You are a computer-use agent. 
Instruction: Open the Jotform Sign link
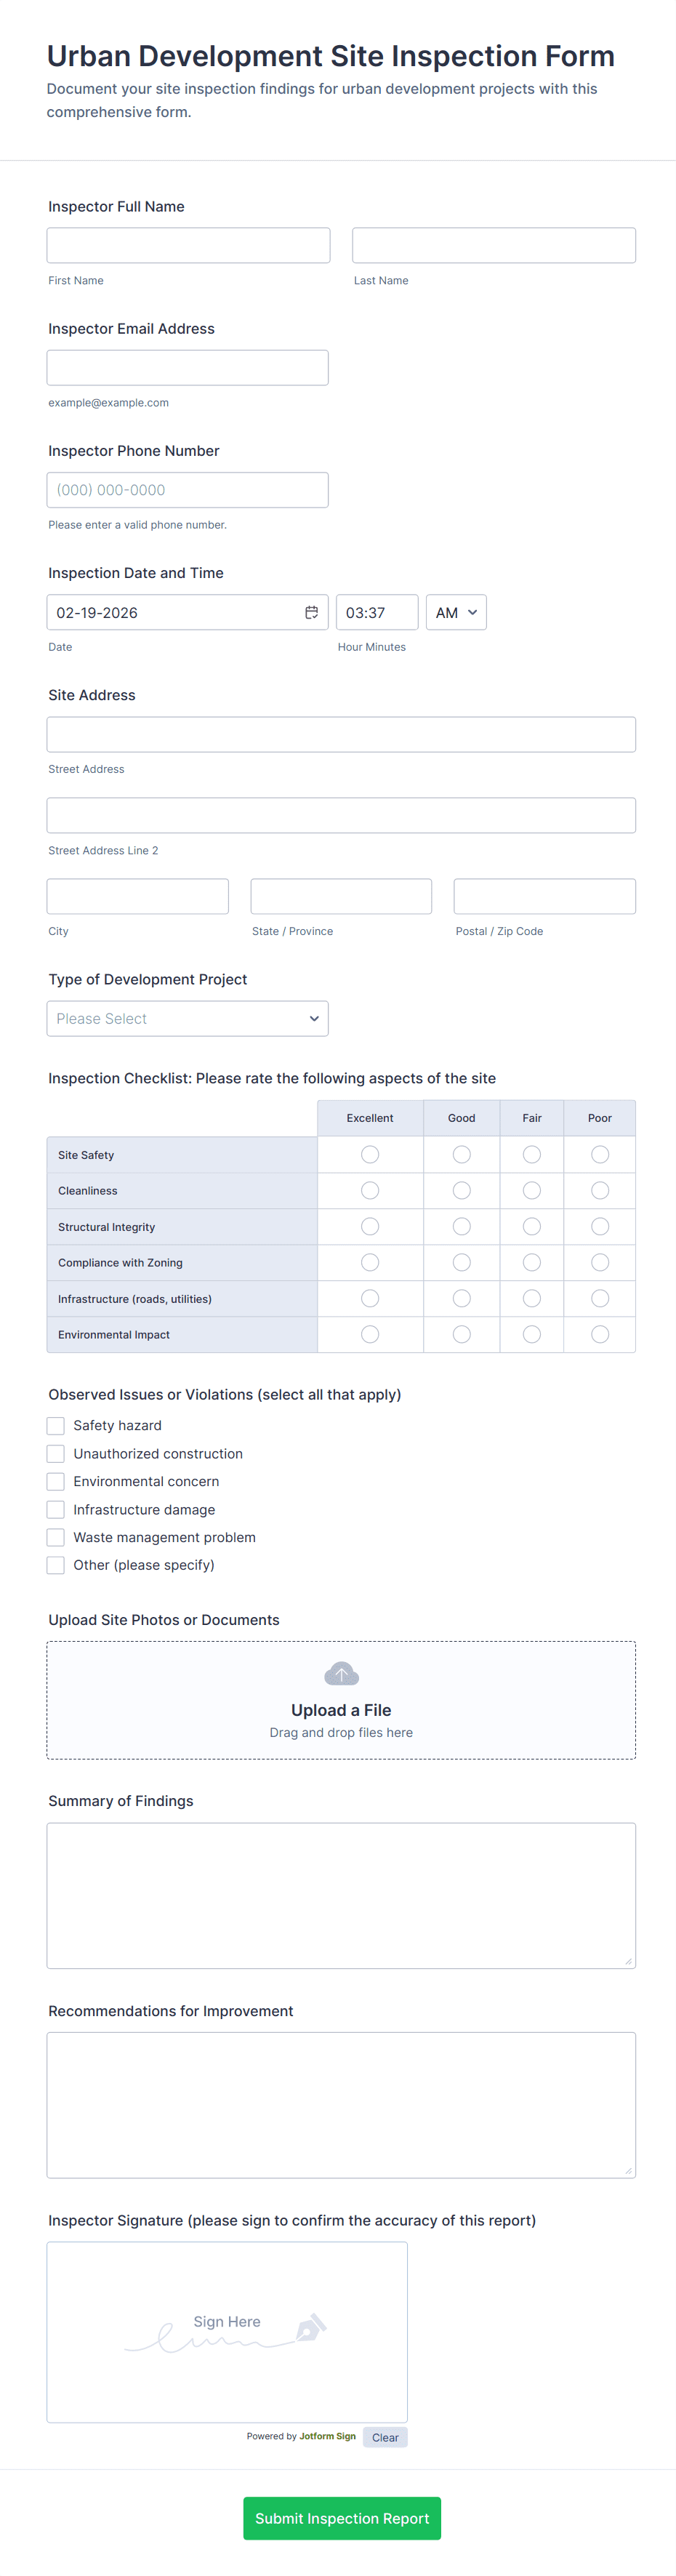(327, 2436)
